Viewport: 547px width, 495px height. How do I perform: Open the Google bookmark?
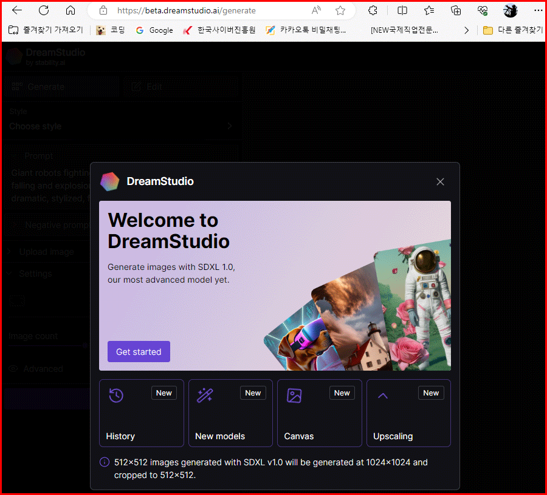pyautogui.click(x=154, y=30)
